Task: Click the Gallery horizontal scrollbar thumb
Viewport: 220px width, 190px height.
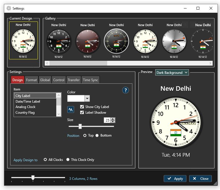Action: [78, 63]
